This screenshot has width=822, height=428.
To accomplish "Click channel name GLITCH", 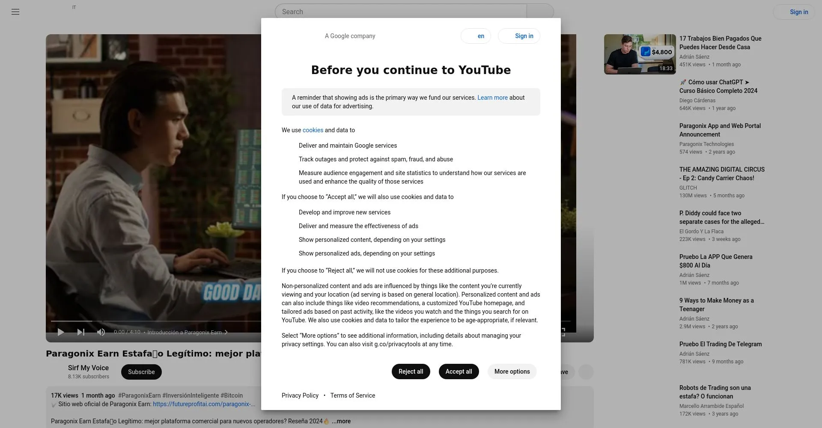I will (x=688, y=188).
